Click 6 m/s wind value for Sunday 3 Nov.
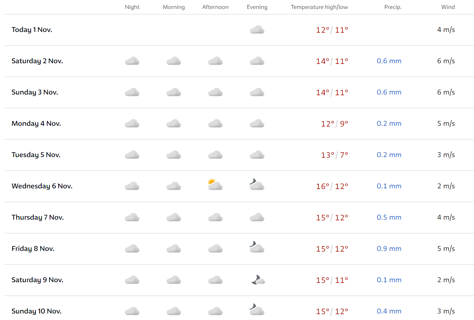Viewport: 474px width, 320px height. (446, 92)
